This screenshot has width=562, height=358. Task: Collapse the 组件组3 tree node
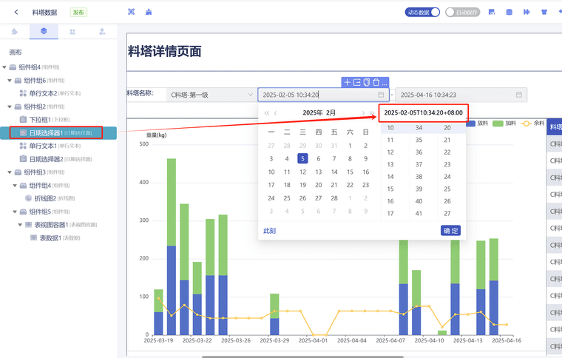click(x=10, y=172)
